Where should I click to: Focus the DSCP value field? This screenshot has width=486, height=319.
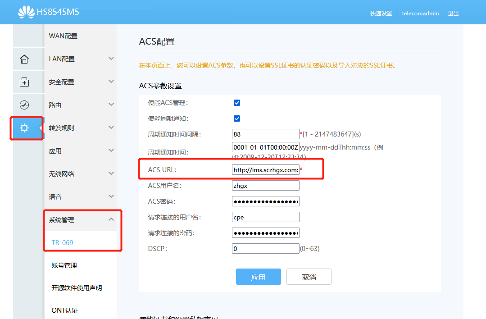(265, 249)
